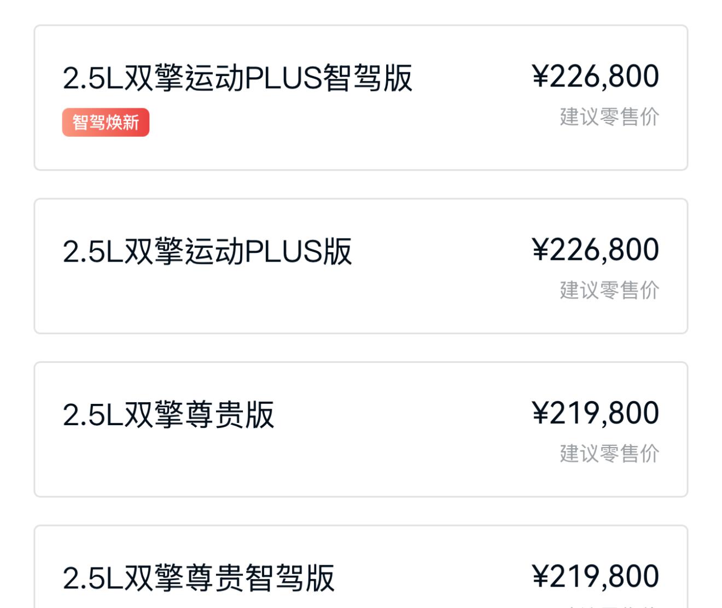Viewport: 722px width, 608px height.
Task: Click gap between 运动PLUS版 and 尊贵版 cards
Action: [x=361, y=348]
